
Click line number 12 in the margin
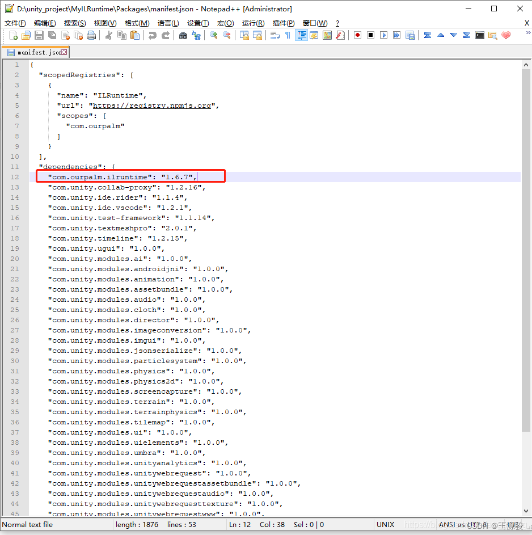coord(14,176)
